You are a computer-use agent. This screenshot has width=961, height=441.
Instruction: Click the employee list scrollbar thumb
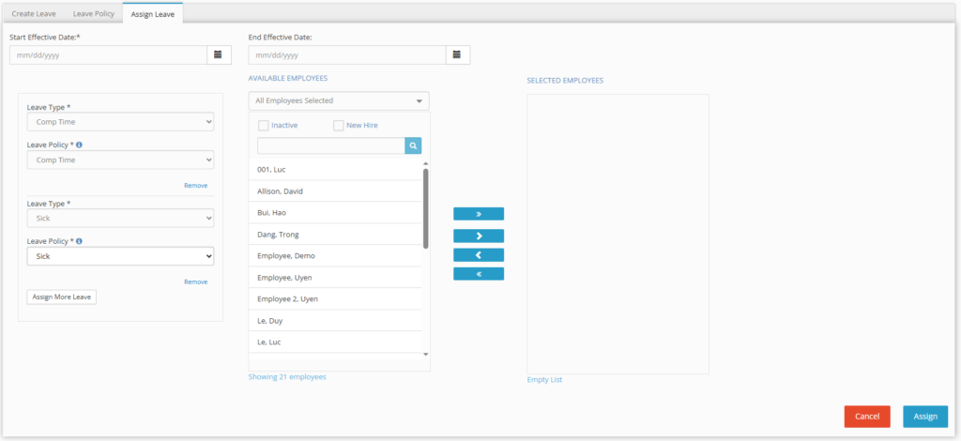pos(426,208)
